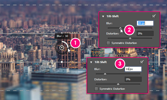167x100 pixels.
Task: Click the upper panel Distortion 0% field
Action: tap(145, 34)
